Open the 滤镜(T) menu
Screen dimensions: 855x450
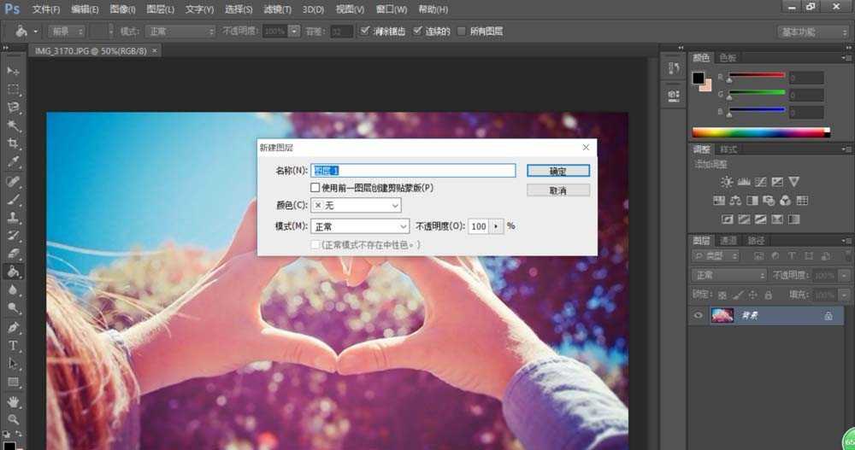click(x=277, y=9)
